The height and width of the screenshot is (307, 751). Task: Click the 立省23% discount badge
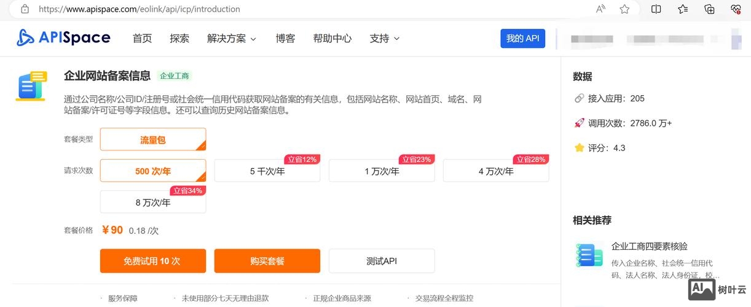point(416,159)
